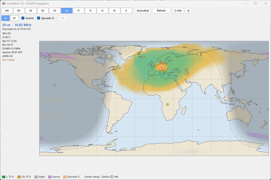Click the Refresh button
This screenshot has height=180, width=271.
point(161,11)
